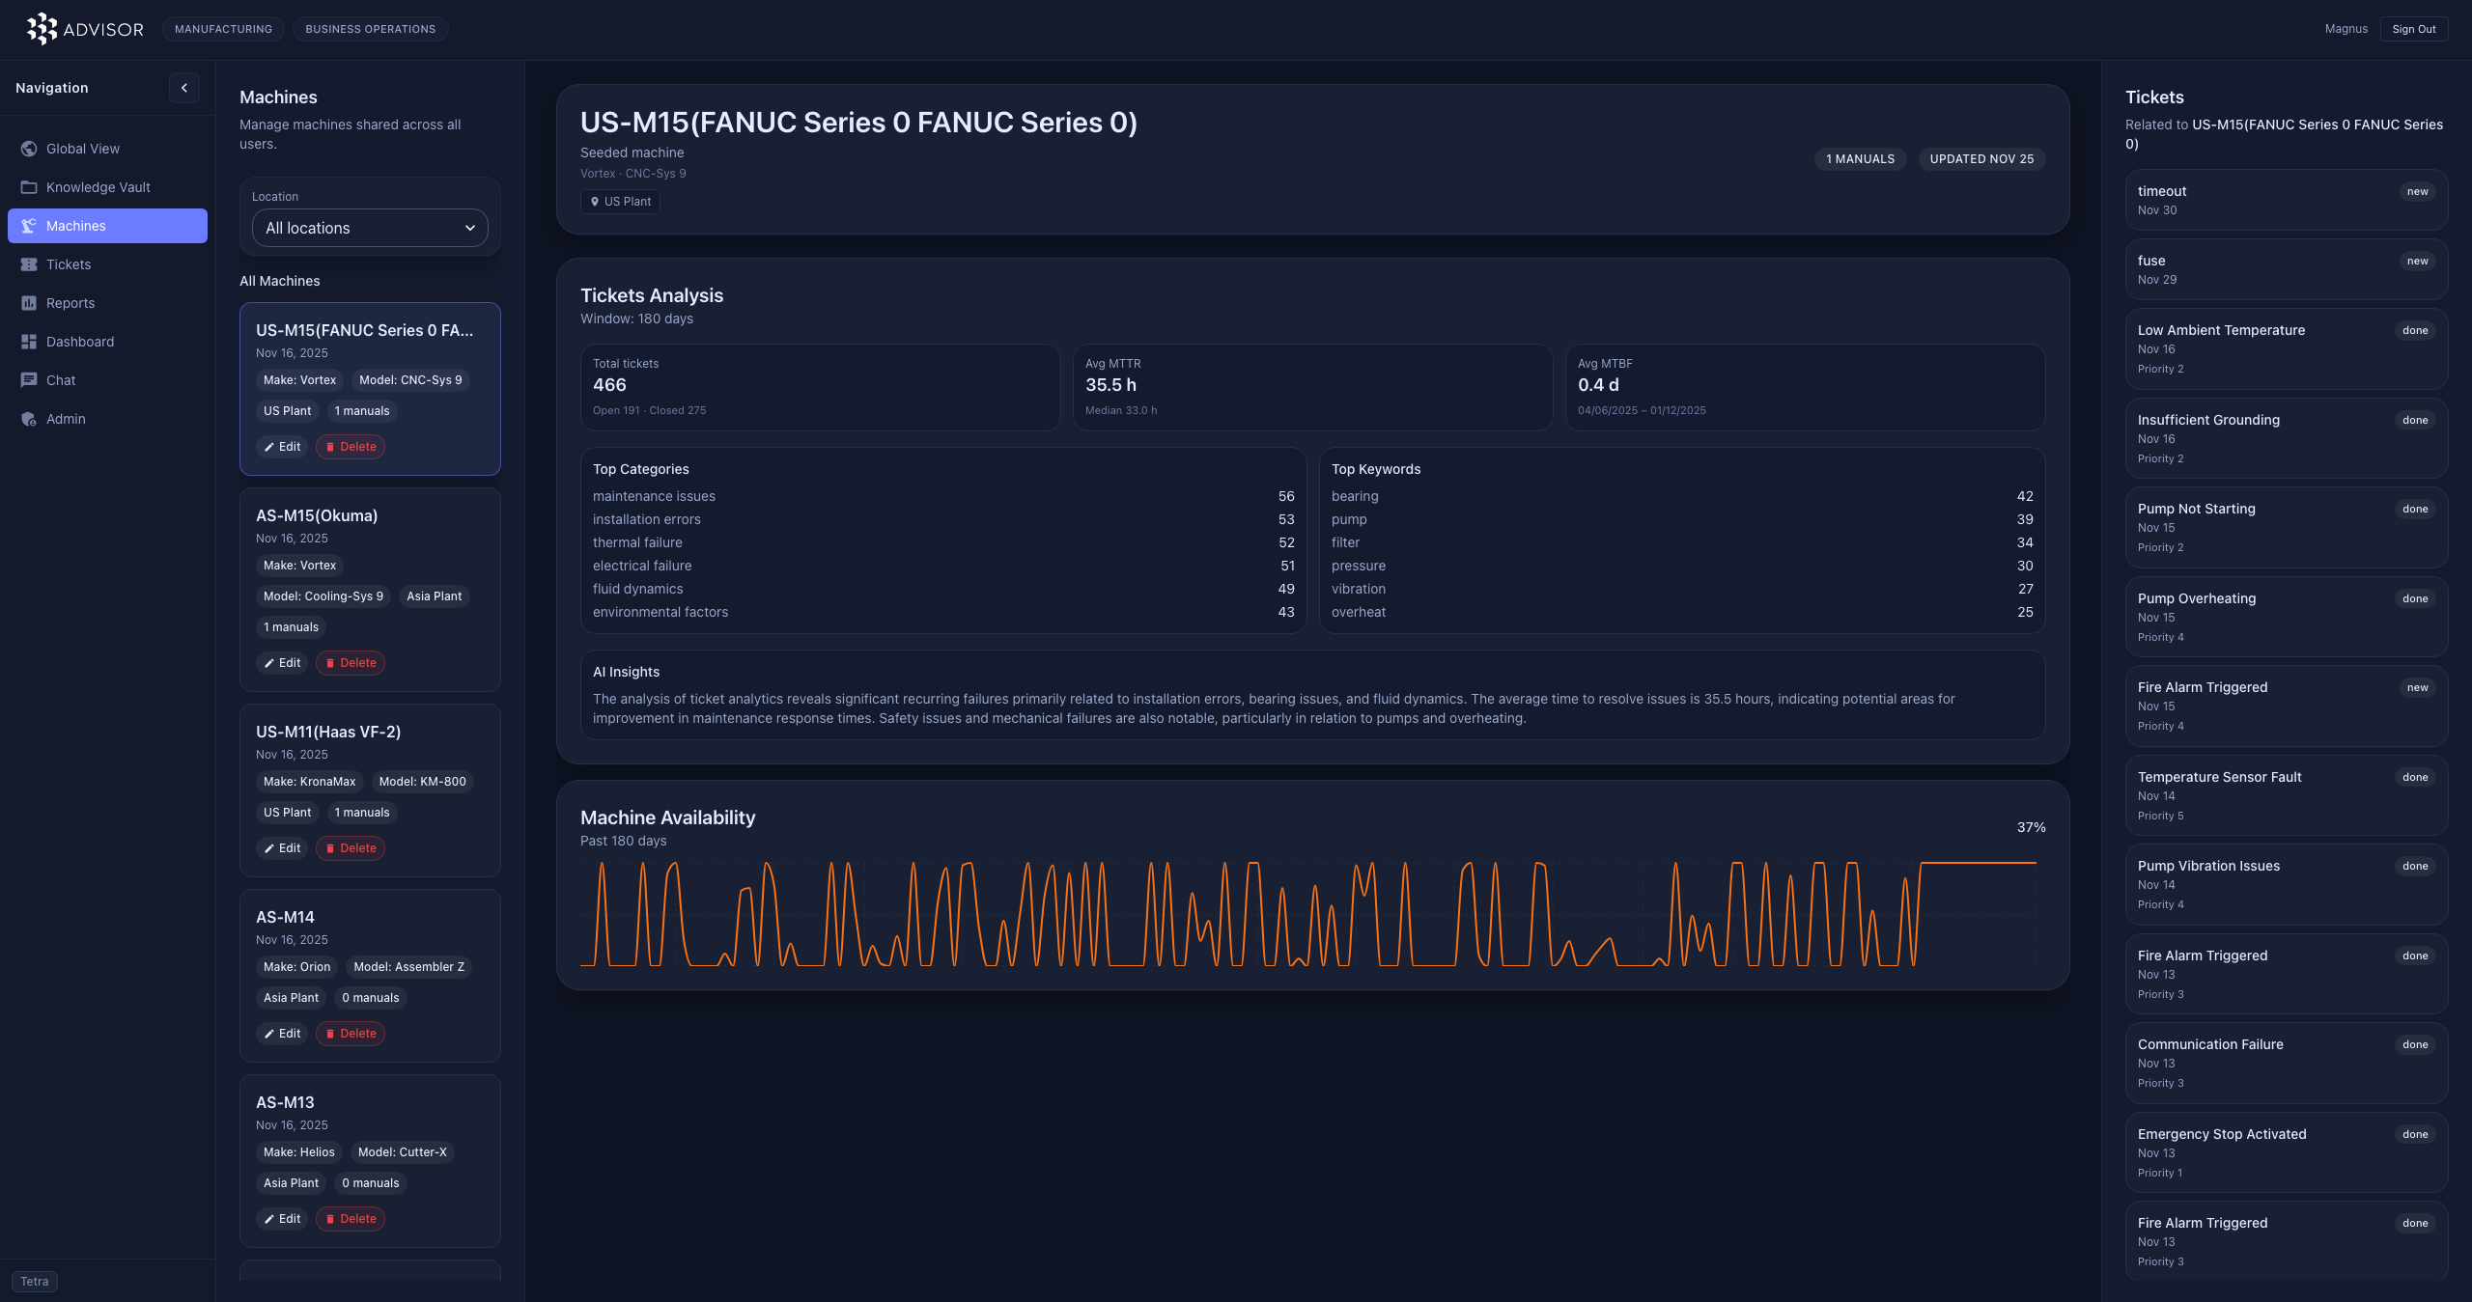2472x1302 pixels.
Task: Switch to Manufacturing top tab
Action: [x=223, y=29]
